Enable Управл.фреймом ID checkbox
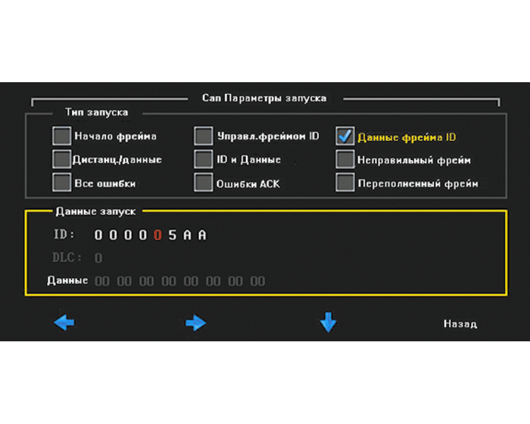The height and width of the screenshot is (424, 530). click(204, 136)
